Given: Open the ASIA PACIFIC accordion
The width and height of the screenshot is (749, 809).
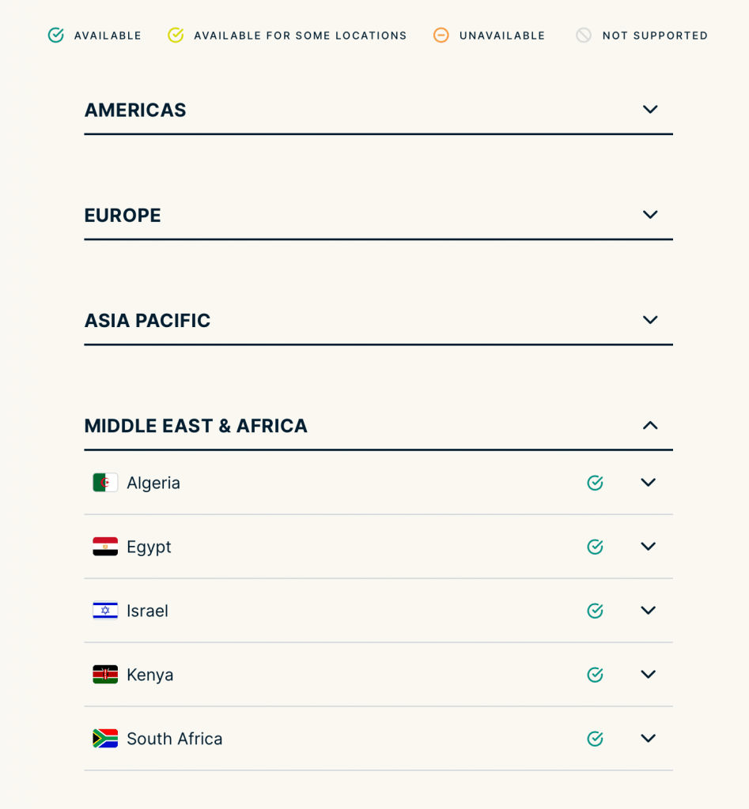Looking at the screenshot, I should (x=650, y=320).
